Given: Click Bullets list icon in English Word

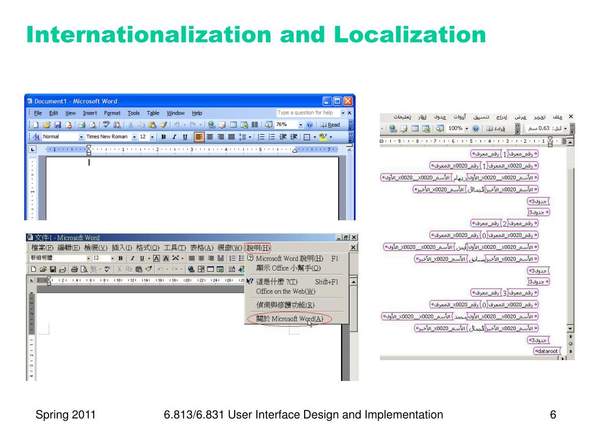Looking at the screenshot, I should pyautogui.click(x=272, y=136).
